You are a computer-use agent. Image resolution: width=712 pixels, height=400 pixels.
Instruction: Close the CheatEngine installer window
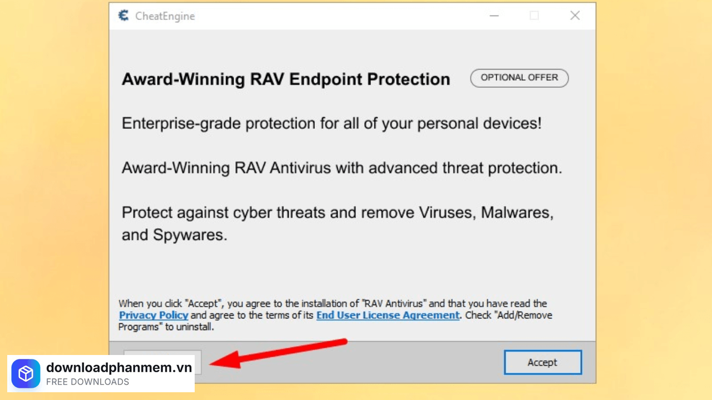click(575, 16)
